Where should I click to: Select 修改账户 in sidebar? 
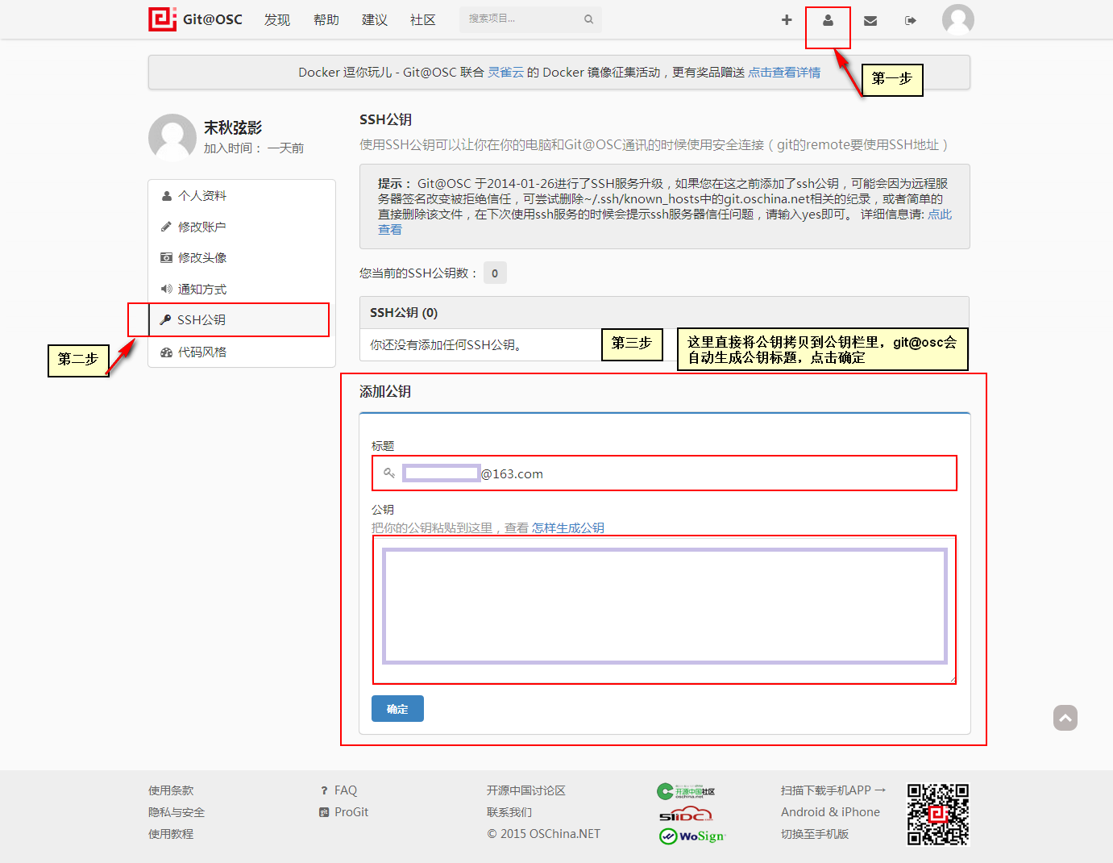tap(242, 227)
